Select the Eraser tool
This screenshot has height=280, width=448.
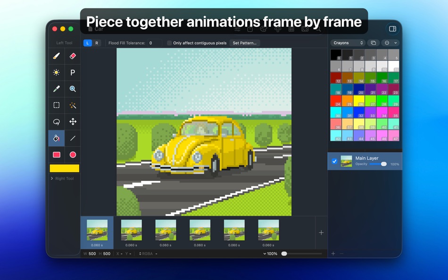click(x=73, y=56)
